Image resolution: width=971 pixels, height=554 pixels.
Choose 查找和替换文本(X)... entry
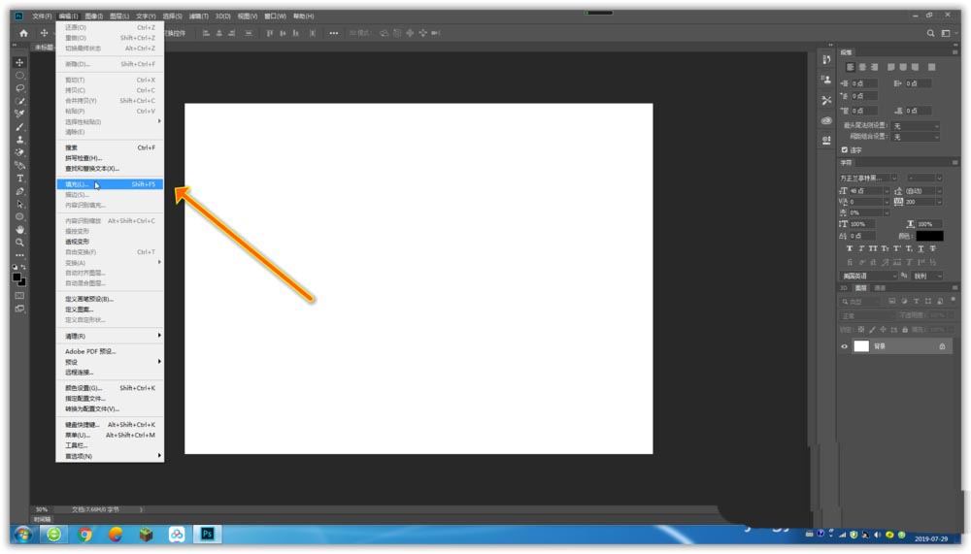click(x=110, y=169)
